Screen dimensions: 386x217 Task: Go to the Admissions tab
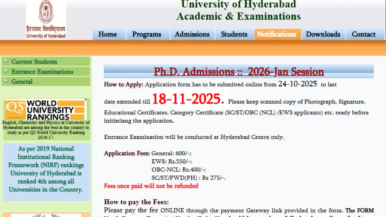tap(192, 34)
